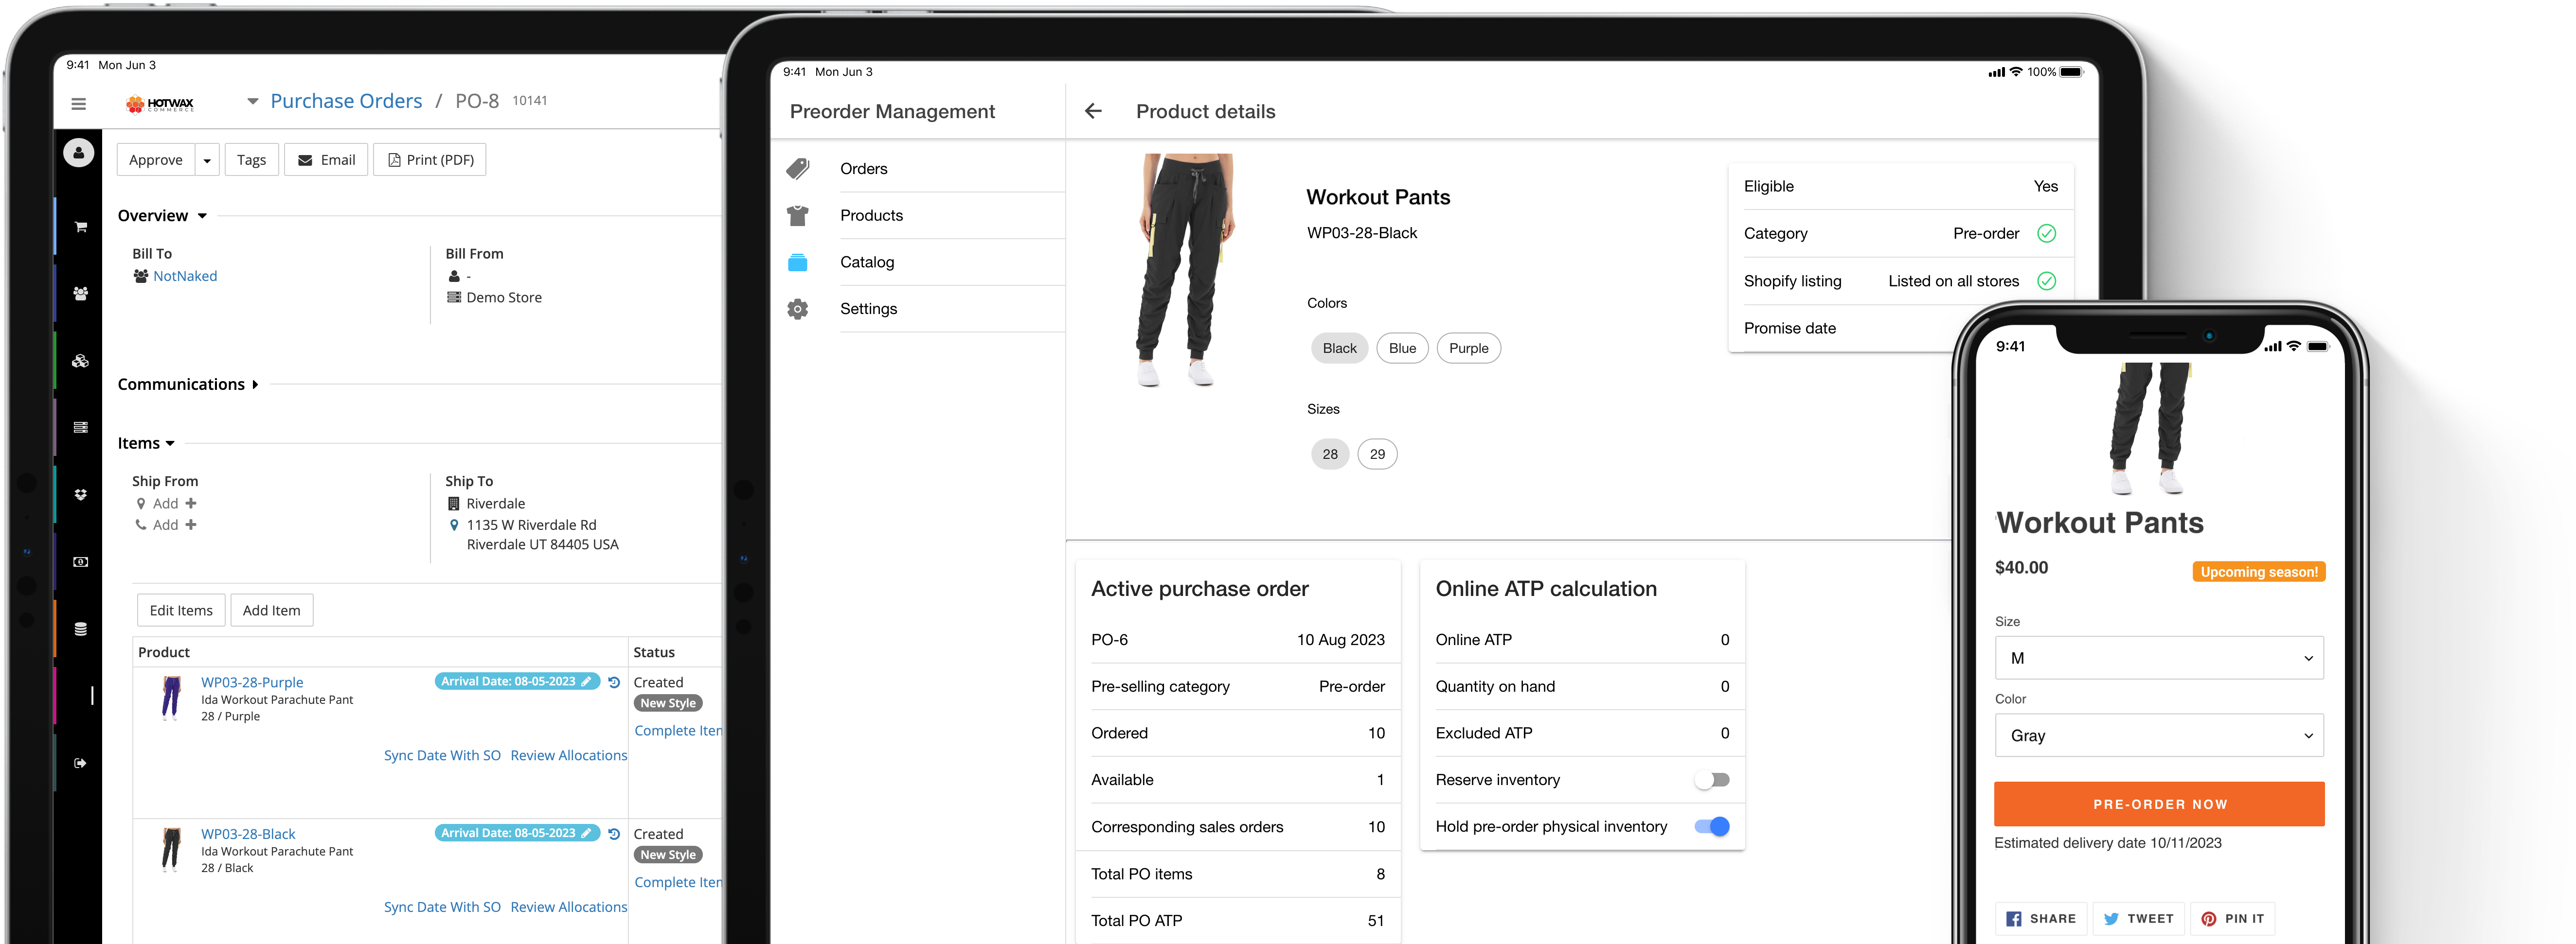Click the user profile avatar icon
2576x944 pixels.
79,153
